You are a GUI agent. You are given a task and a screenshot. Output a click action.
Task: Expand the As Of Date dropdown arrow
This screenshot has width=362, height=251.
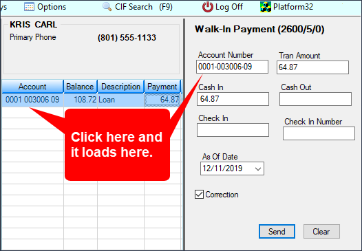tap(258, 168)
